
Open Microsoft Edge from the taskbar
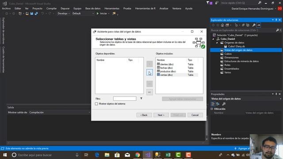pyautogui.click(x=97, y=155)
